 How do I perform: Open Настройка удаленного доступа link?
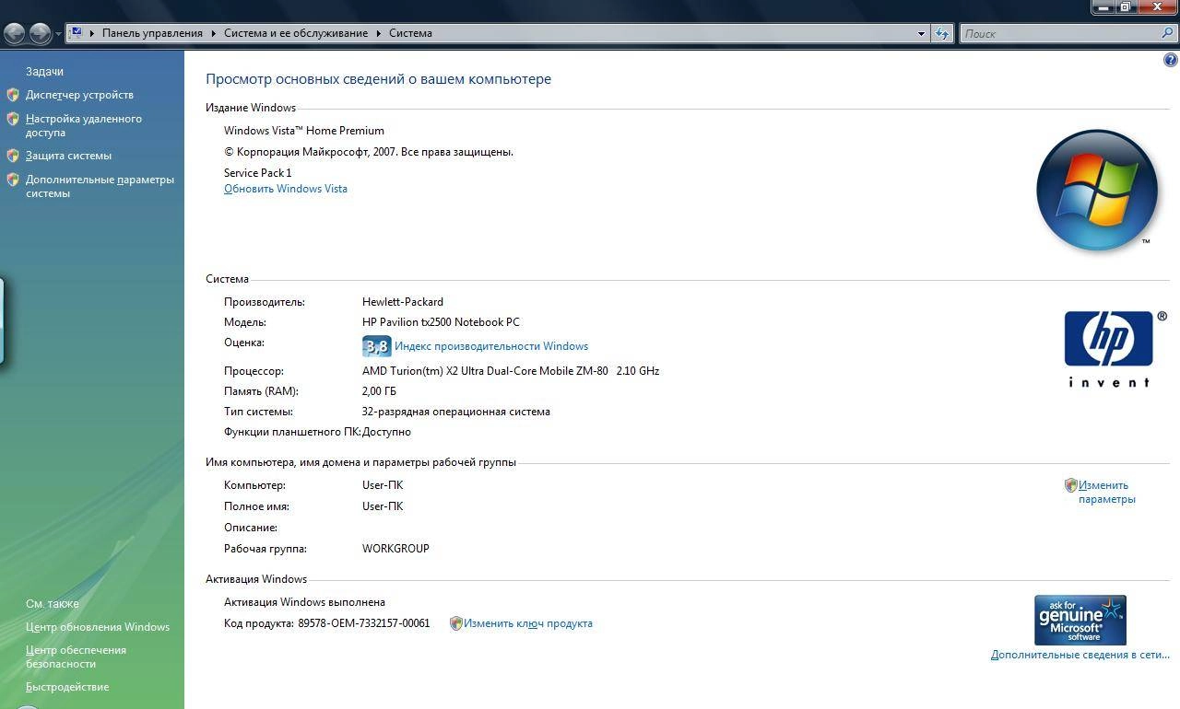(x=84, y=125)
